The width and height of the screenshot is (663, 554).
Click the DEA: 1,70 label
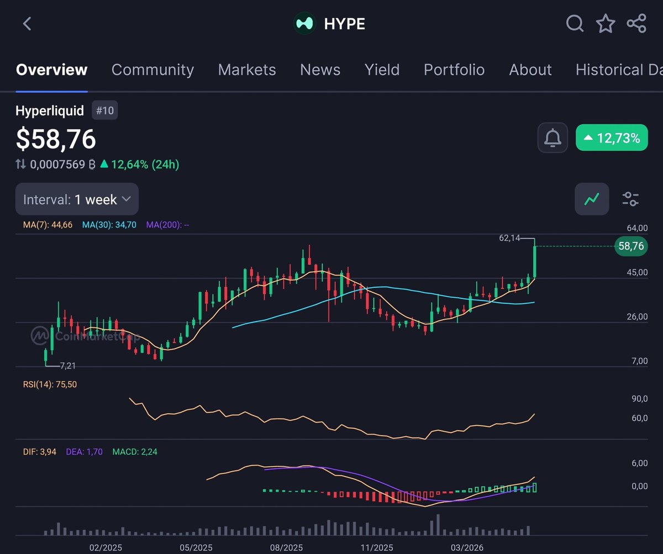pyautogui.click(x=85, y=452)
